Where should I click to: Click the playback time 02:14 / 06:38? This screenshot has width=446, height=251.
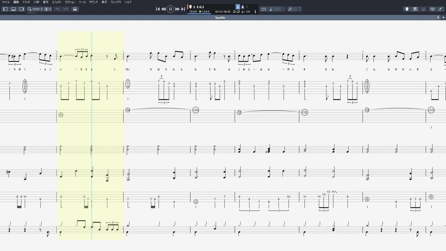click(x=223, y=12)
